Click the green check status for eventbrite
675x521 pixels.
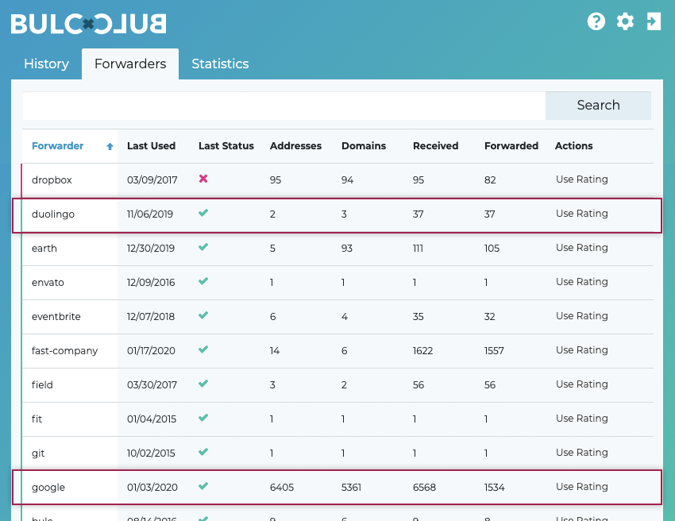click(203, 315)
